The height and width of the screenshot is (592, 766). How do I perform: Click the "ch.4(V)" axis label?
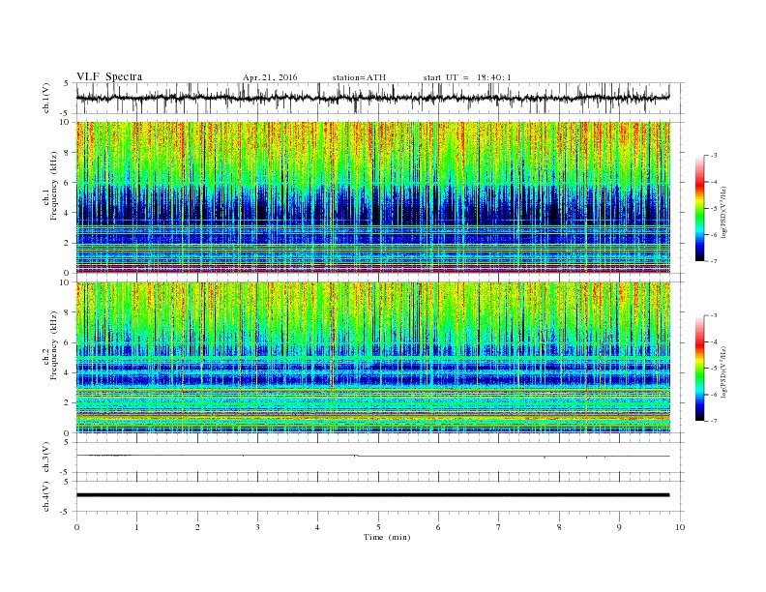[x=46, y=497]
